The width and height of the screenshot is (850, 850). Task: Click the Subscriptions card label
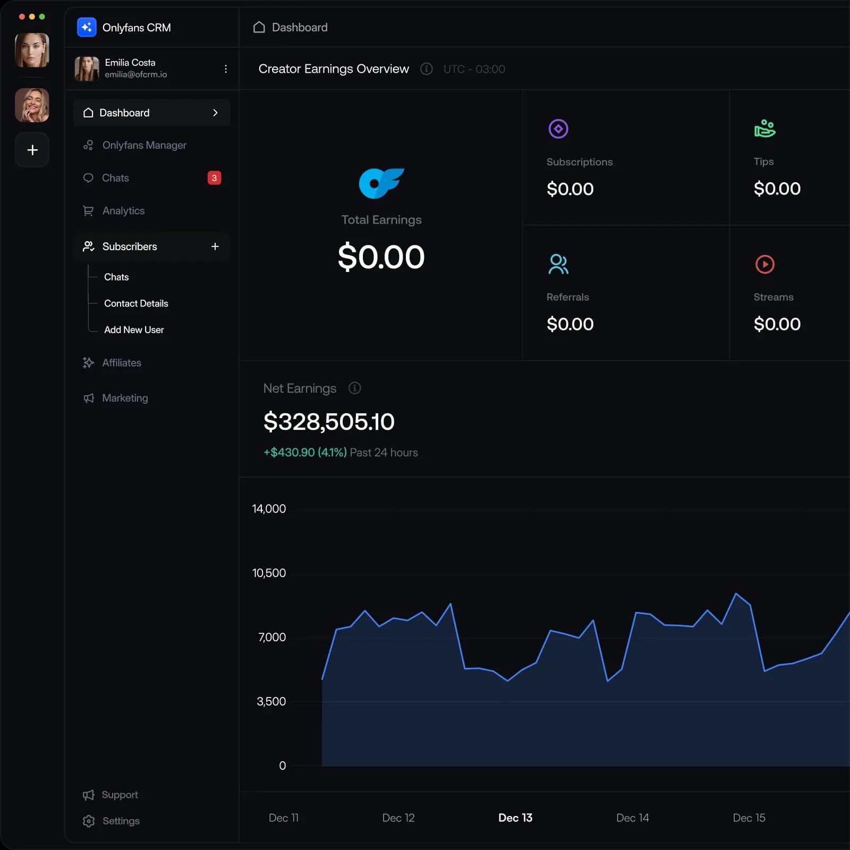(x=580, y=162)
